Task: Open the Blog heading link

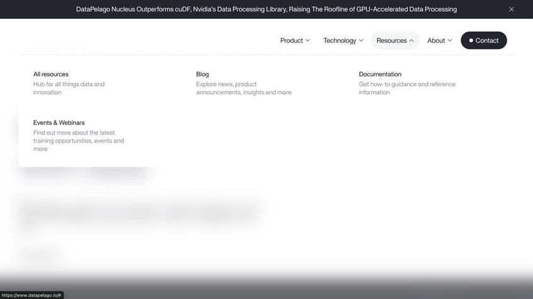Action: click(202, 74)
